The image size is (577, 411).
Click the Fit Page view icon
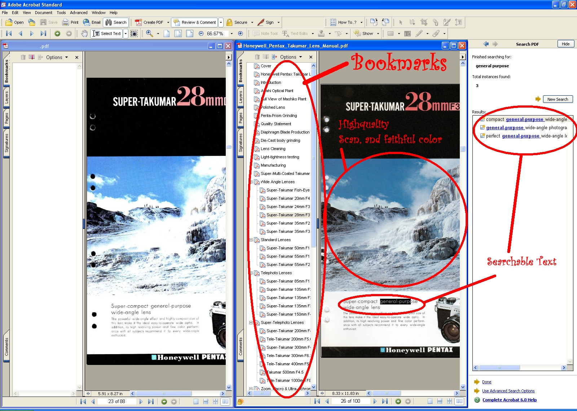coord(178,33)
